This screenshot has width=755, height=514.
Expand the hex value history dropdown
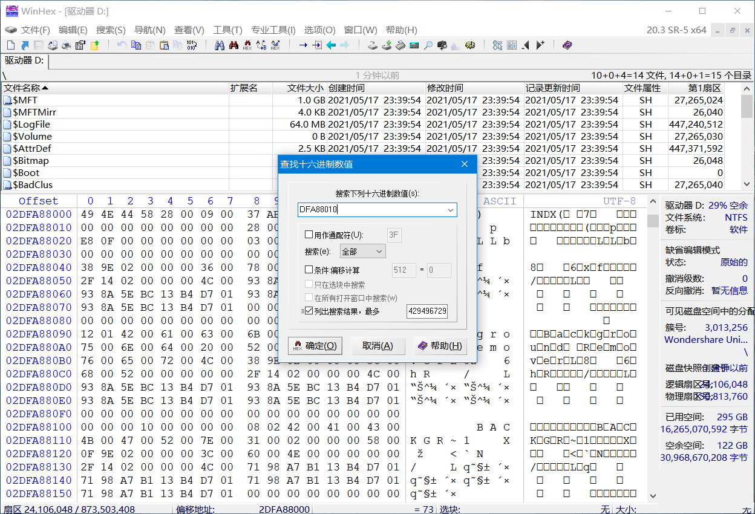(x=451, y=210)
